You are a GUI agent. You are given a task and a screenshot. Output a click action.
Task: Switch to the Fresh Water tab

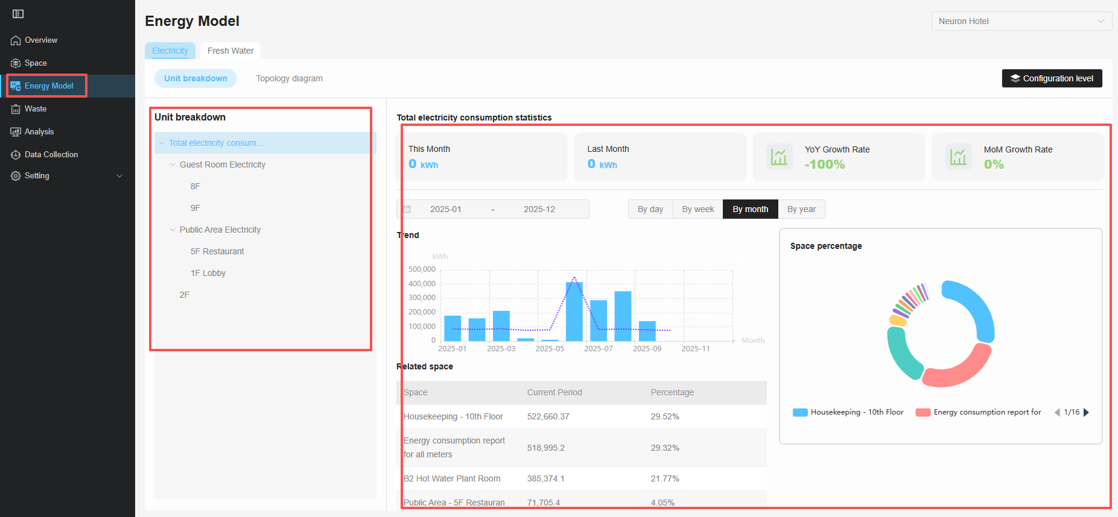230,51
